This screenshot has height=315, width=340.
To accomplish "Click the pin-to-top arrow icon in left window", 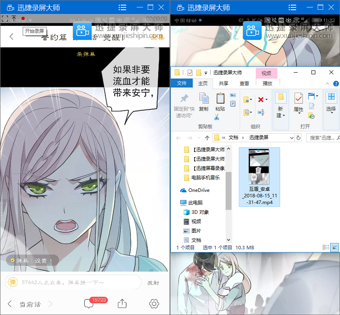I will [x=14, y=19].
